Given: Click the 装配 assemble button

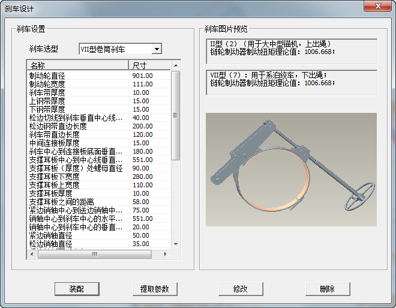Looking at the screenshot, I should 76,289.
